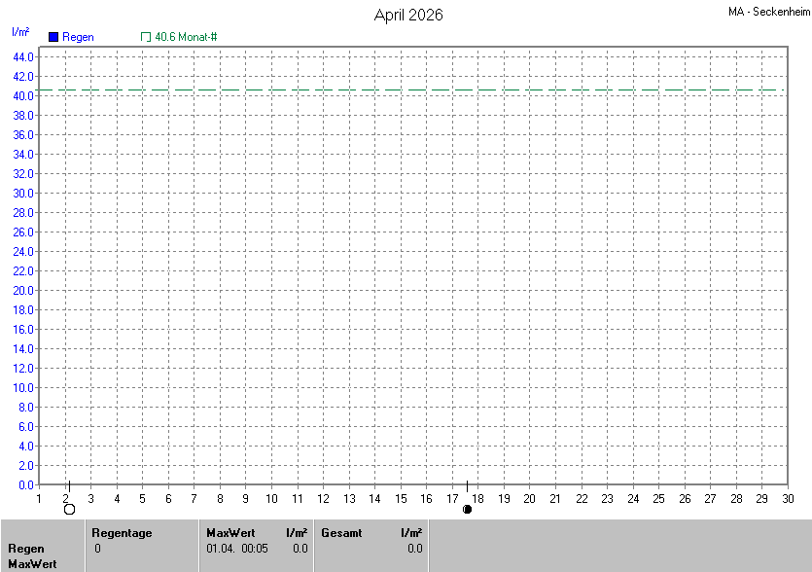
Task: Click the Gesamt column header
Action: point(340,533)
